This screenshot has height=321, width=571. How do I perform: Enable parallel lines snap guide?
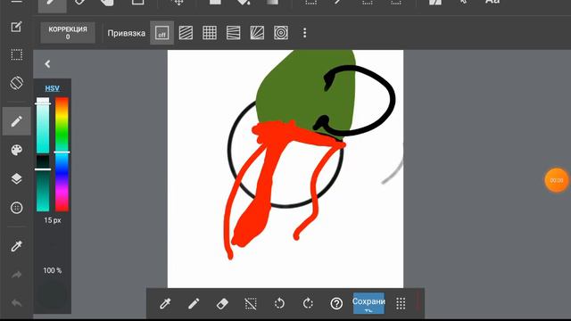[186, 33]
